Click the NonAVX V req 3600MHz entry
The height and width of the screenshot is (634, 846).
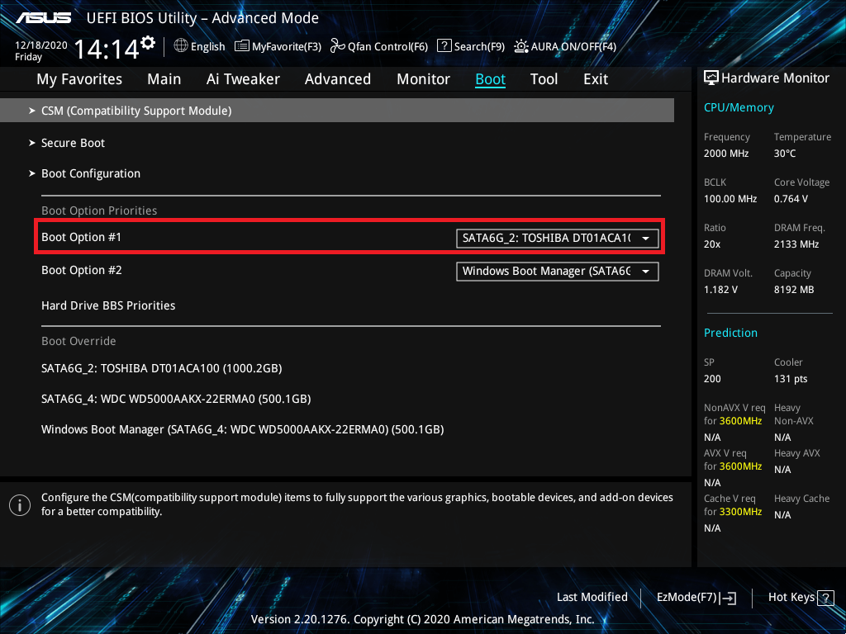click(x=734, y=414)
